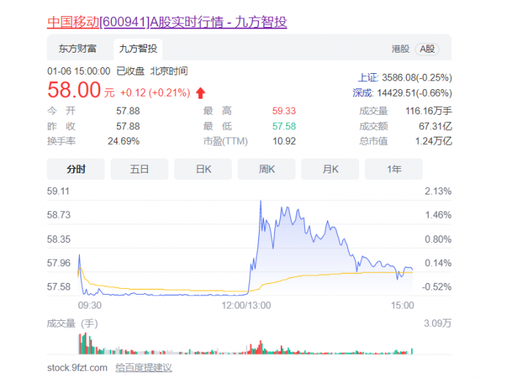Screen dimensions: 512x378
Task: Click the 成交量 value 116.16万手
Action: [429, 111]
